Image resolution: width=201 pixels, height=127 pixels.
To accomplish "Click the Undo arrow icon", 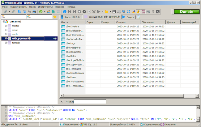I will (x=29, y=12).
